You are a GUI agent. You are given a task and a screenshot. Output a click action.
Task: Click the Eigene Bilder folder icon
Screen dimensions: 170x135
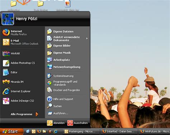point(49,46)
